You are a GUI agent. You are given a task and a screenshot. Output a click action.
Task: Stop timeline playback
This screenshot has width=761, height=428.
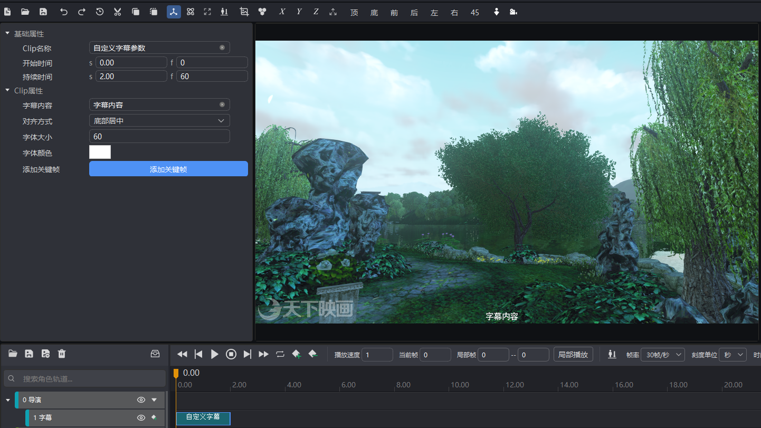coord(231,354)
